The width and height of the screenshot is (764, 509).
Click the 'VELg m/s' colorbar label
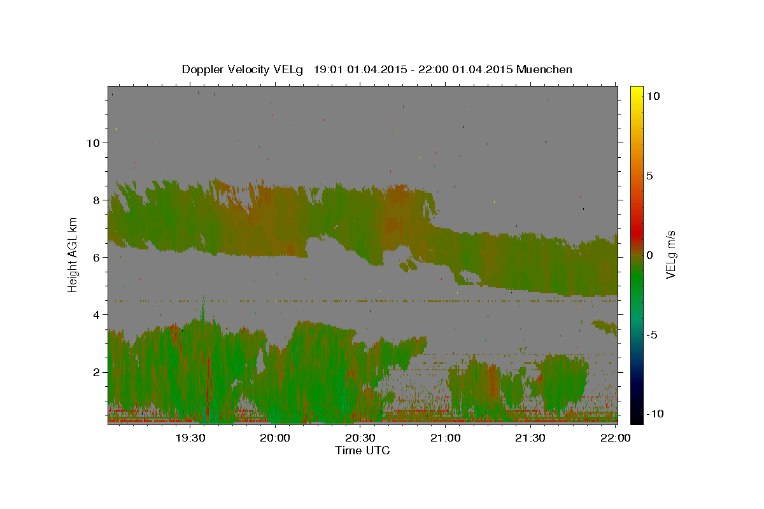coord(670,254)
